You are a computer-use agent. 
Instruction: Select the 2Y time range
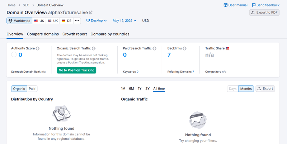[x=147, y=88]
